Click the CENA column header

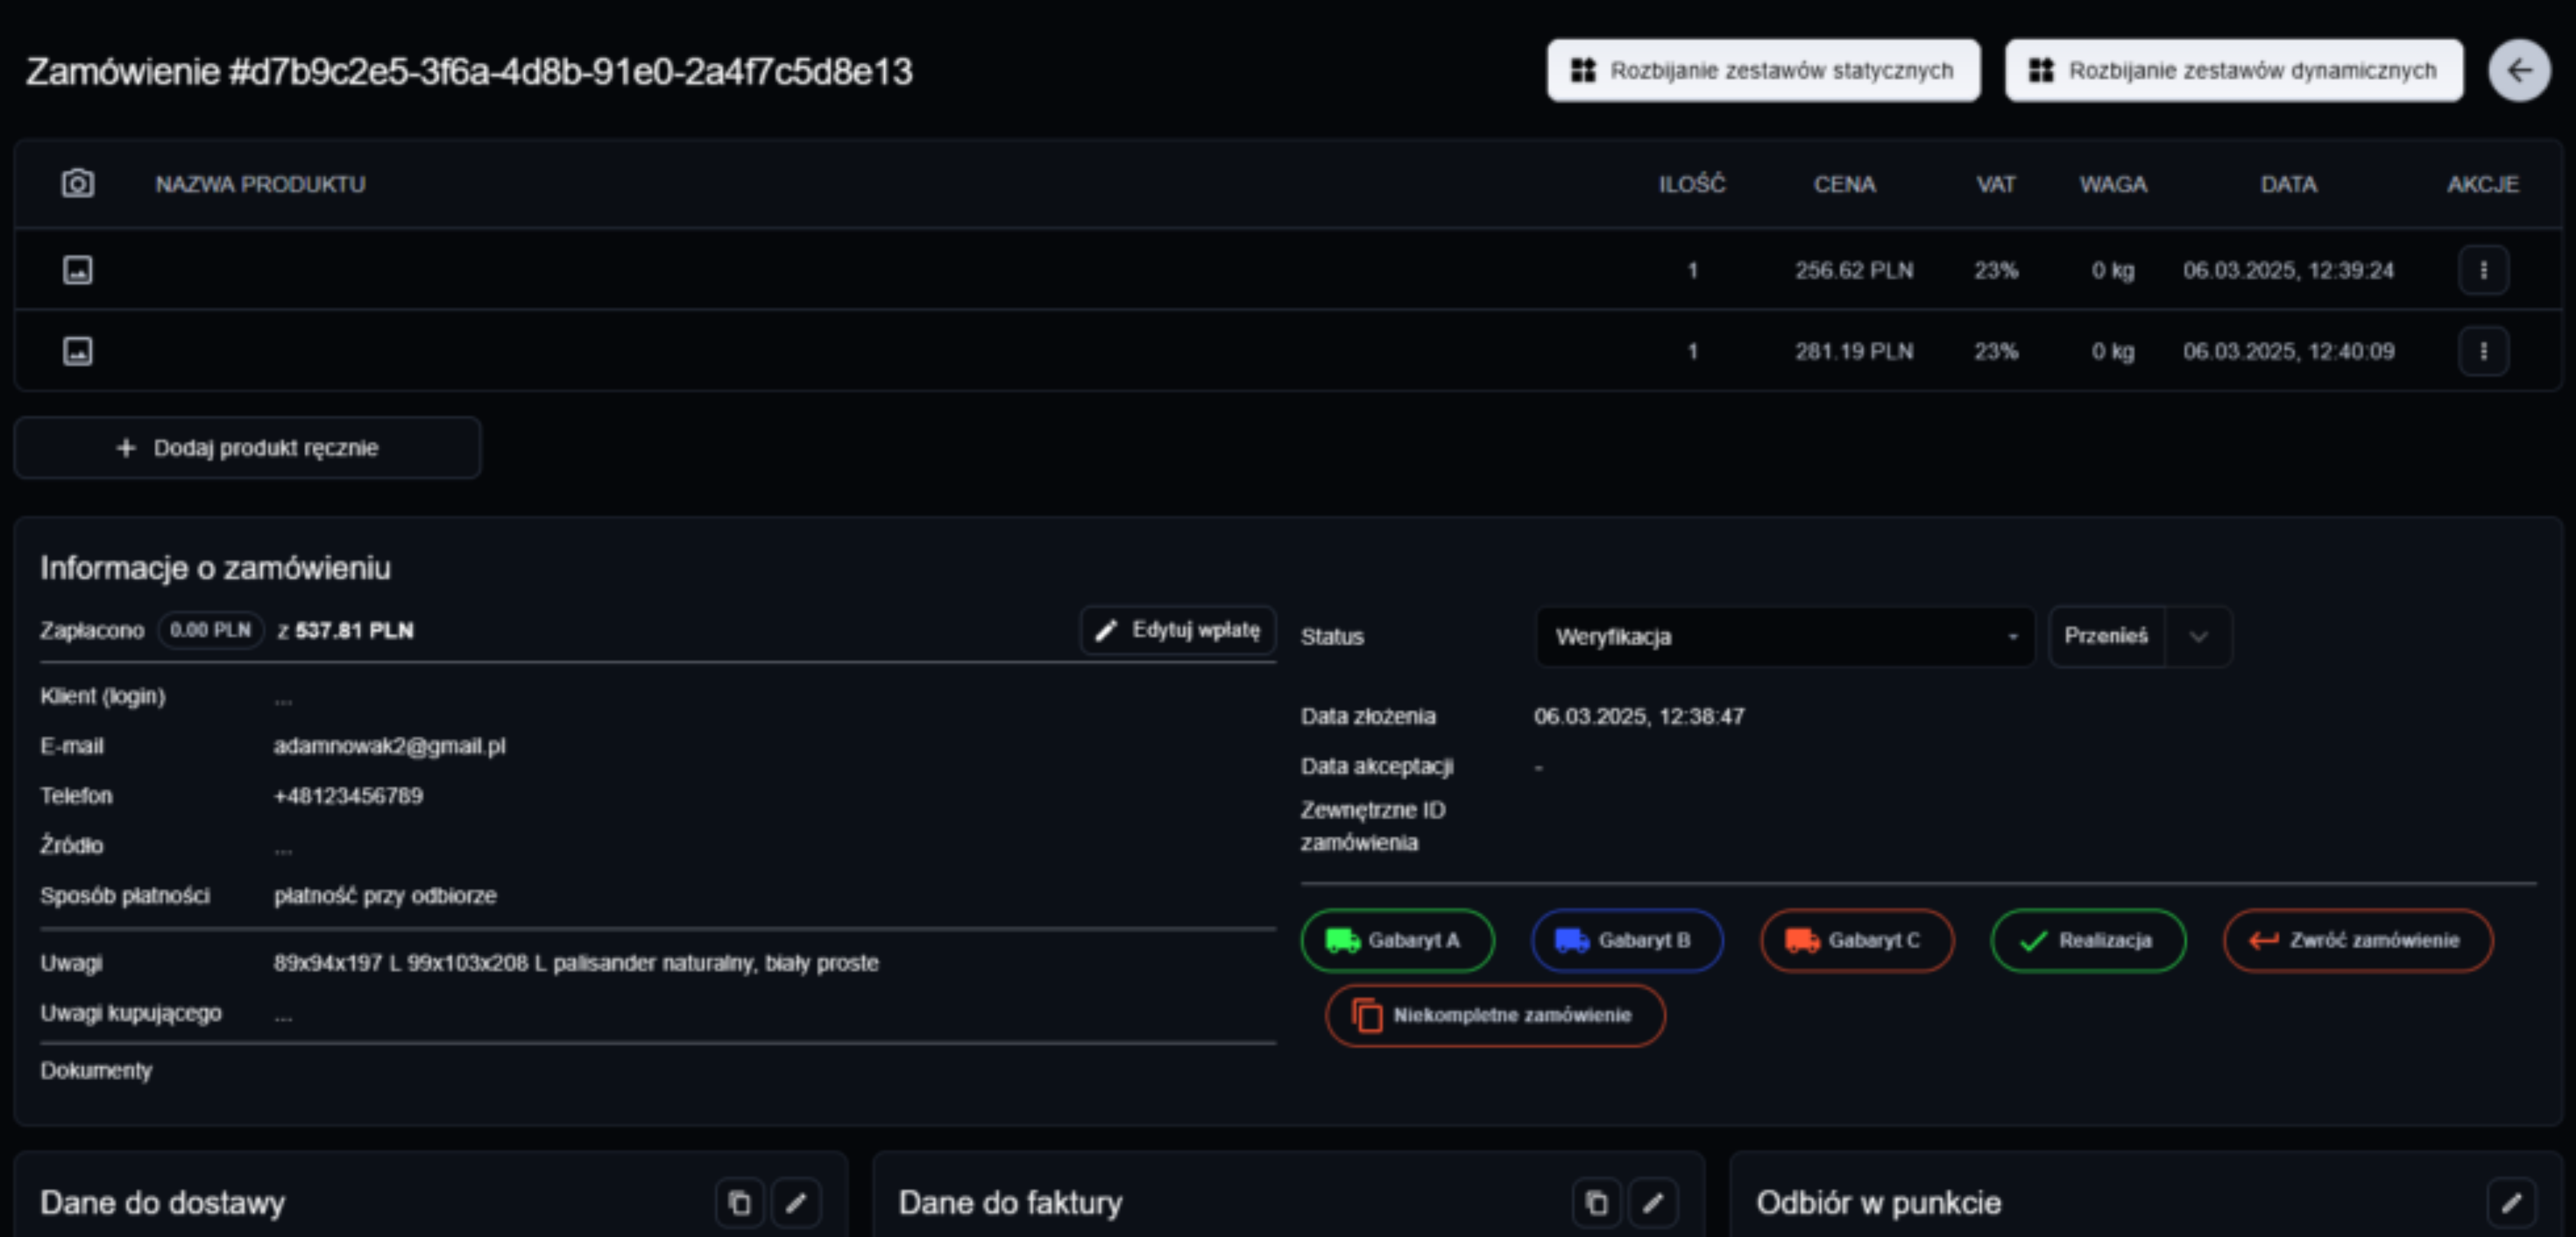click(1845, 184)
